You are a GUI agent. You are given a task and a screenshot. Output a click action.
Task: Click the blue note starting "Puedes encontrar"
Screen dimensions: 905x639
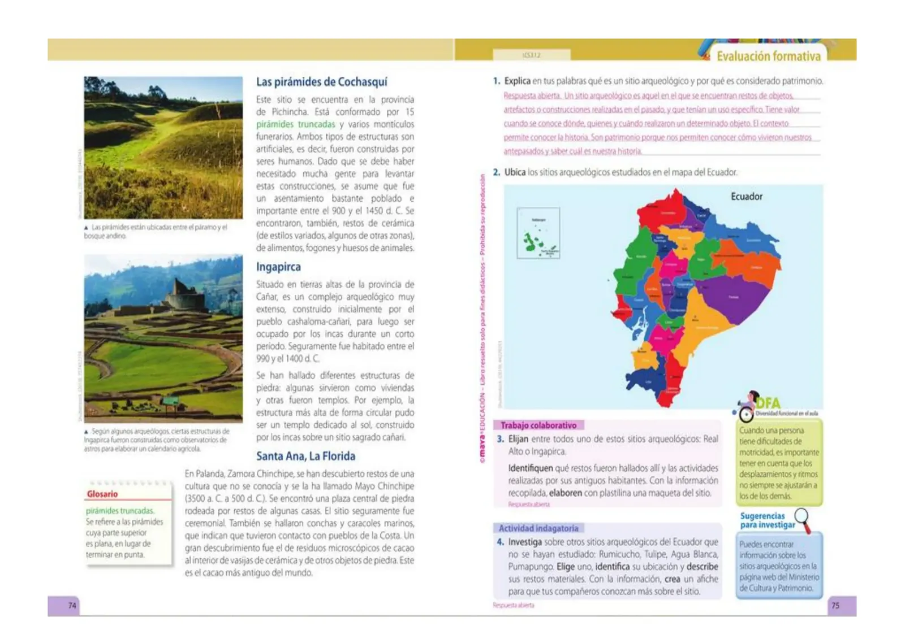[779, 566]
